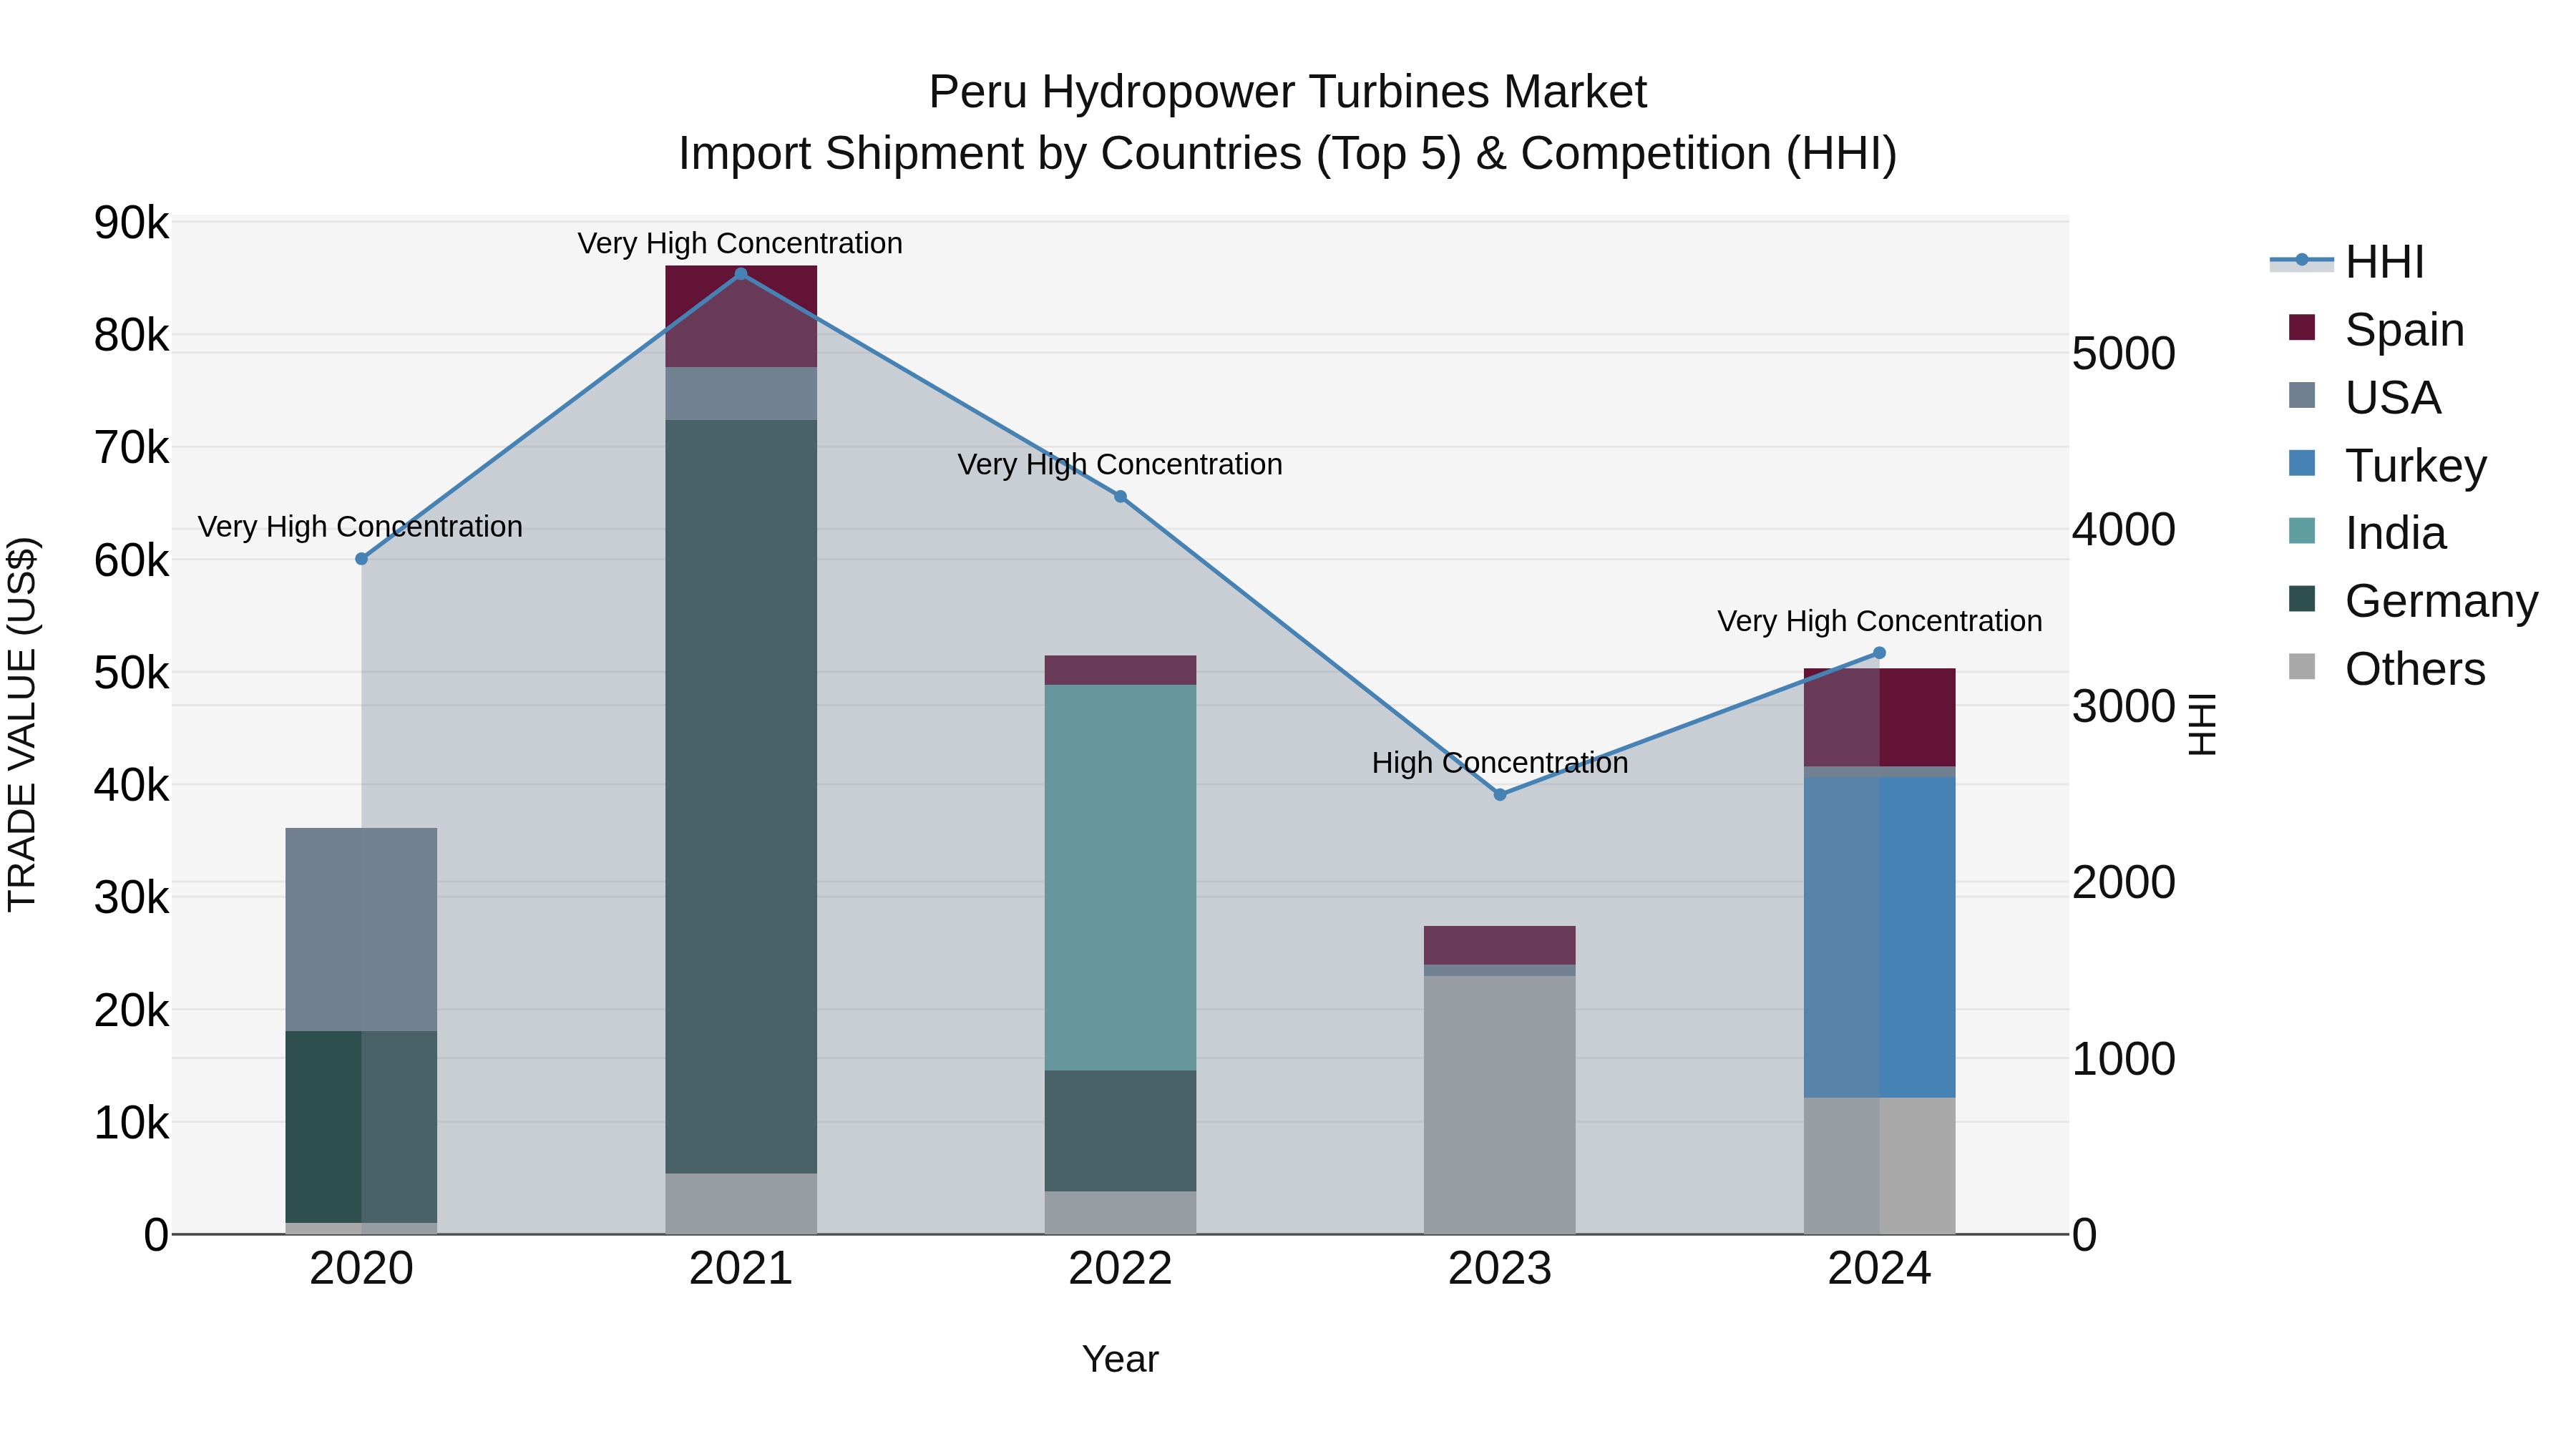Image resolution: width=2576 pixels, height=1449 pixels.
Task: Click the 3000 tick on HHI axis
Action: (x=2124, y=707)
